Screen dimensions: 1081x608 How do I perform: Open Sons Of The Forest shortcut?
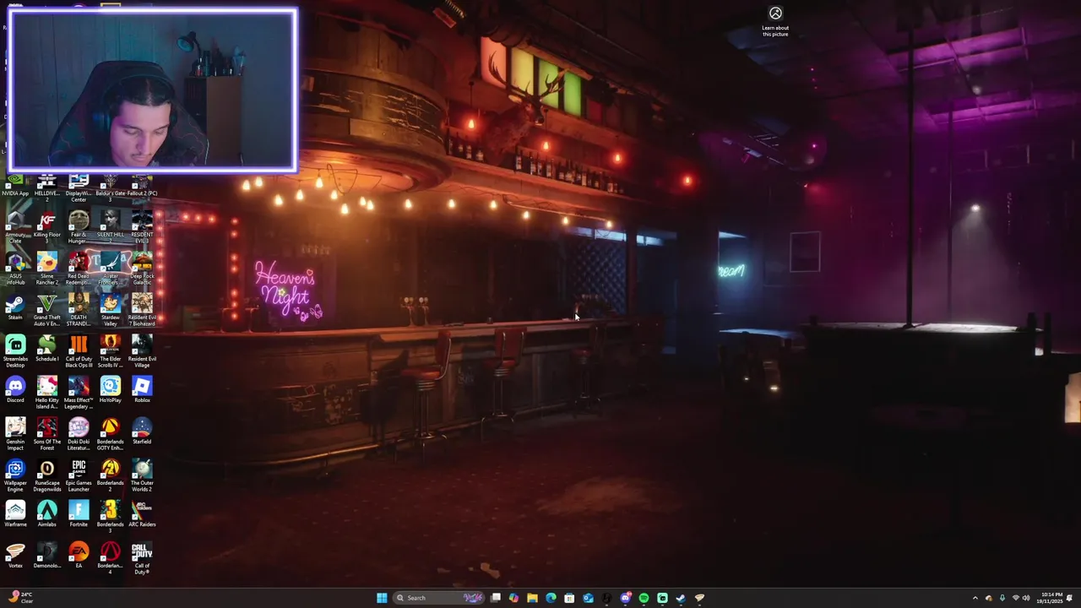47,434
